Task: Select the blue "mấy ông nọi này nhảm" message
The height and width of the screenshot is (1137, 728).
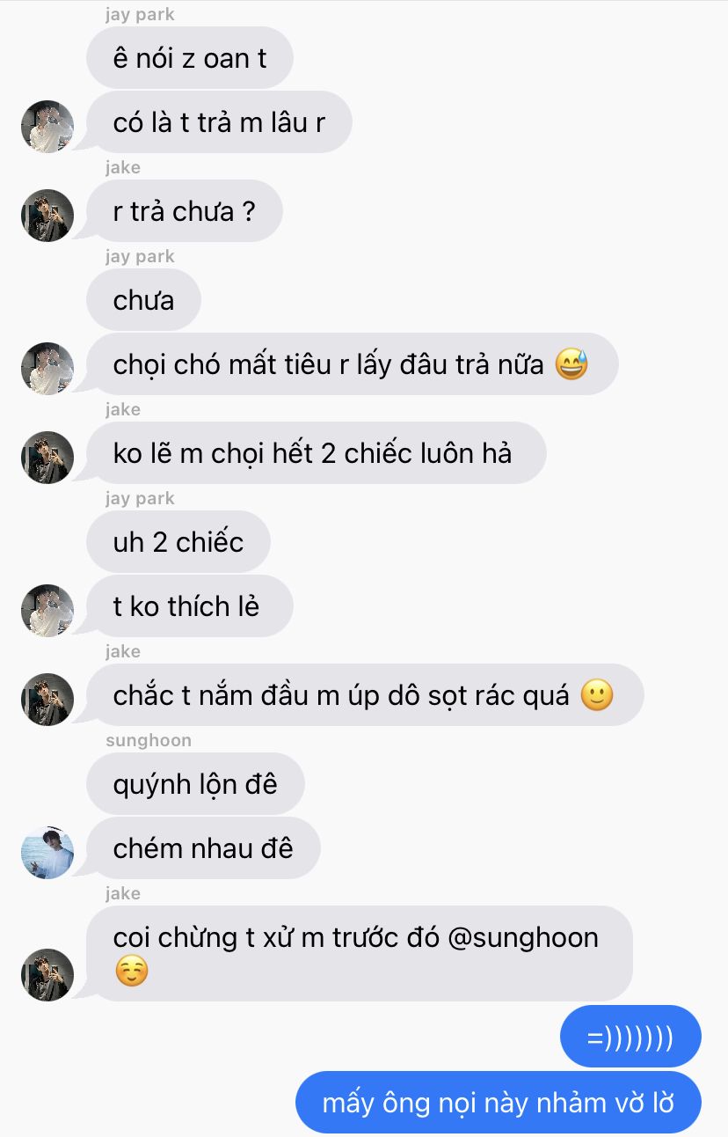Action: pos(499,1102)
